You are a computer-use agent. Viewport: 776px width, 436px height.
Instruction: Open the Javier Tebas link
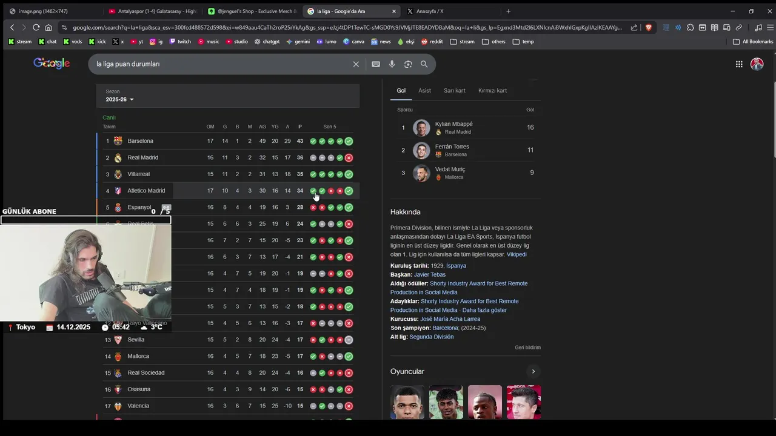[x=430, y=275]
